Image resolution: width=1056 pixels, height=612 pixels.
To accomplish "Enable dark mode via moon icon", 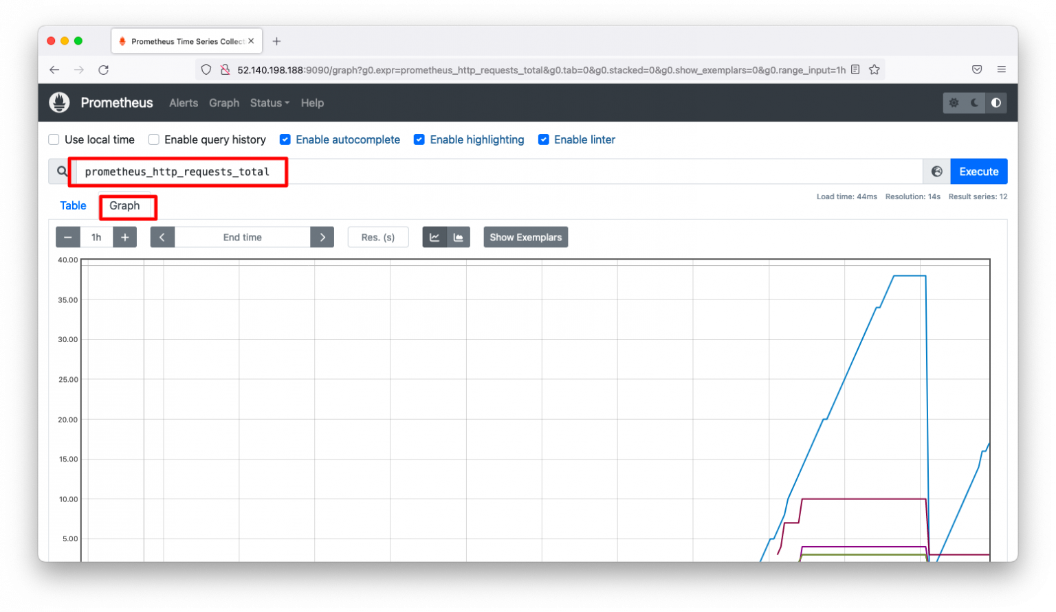I will tap(974, 102).
